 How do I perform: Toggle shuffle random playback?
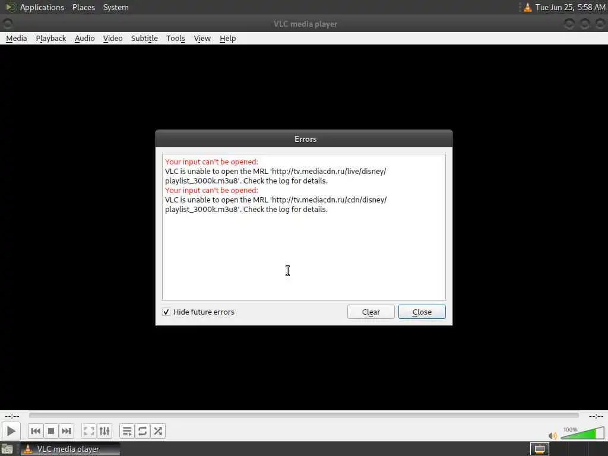coord(158,431)
